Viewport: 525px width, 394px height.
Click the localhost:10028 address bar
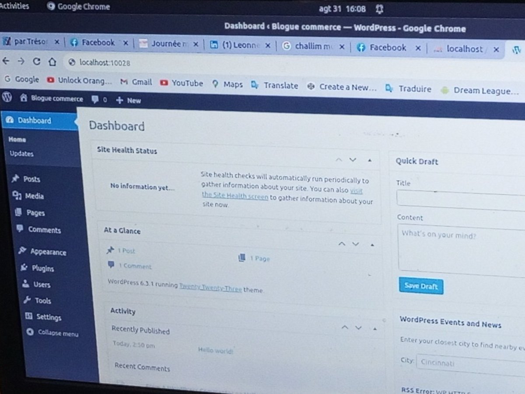105,63
